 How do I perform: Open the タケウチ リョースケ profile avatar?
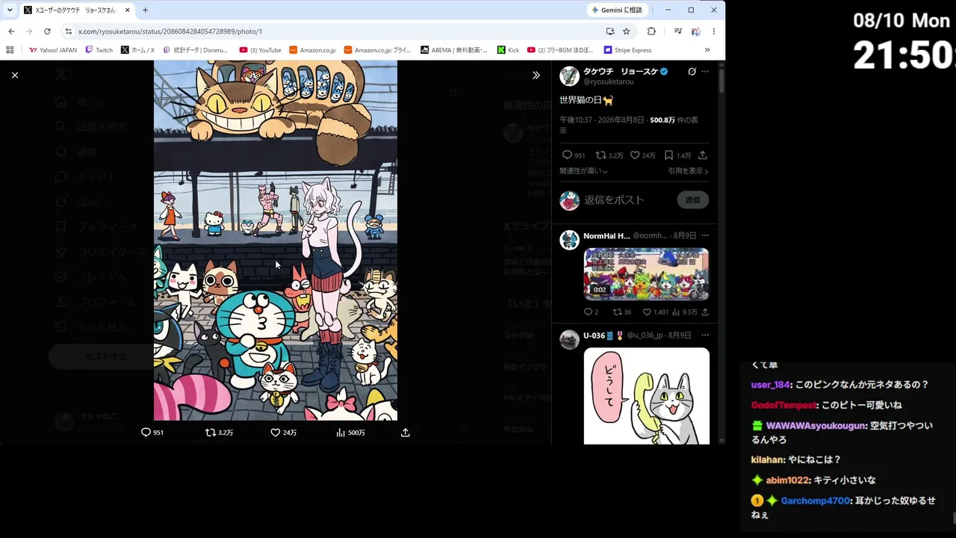569,75
